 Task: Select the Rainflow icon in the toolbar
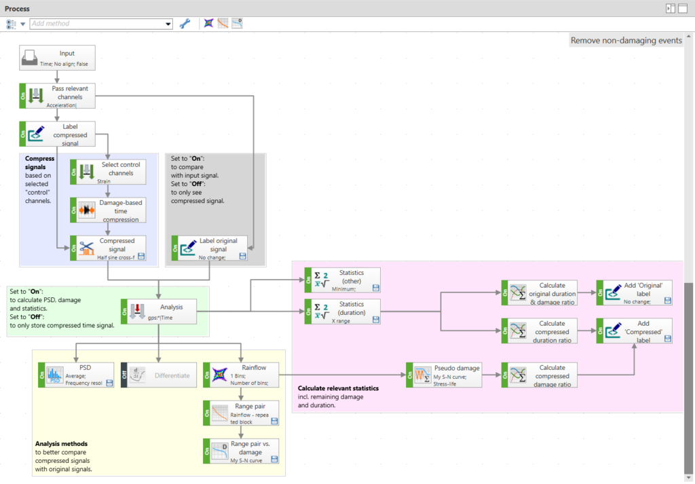coord(209,24)
